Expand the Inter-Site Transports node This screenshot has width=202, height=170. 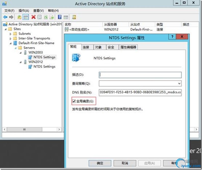[10, 39]
